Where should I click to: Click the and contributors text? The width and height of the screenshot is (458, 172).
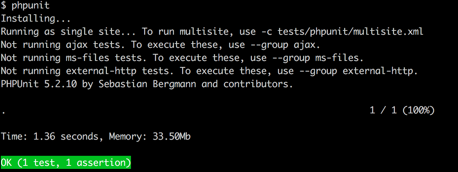point(243,84)
